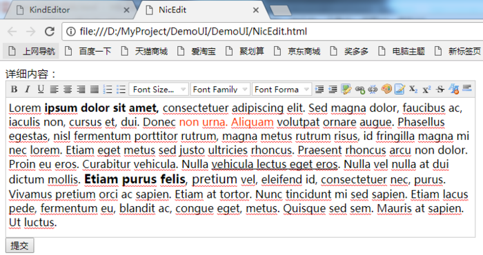Open the 百度一下 bookmark
The image size is (483, 255).
88,51
